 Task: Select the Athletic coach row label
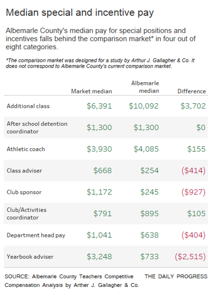click(26, 149)
